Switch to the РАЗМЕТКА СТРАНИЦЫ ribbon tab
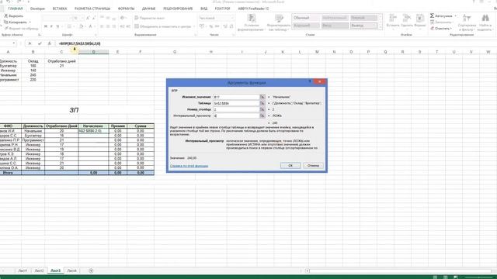 click(92, 9)
